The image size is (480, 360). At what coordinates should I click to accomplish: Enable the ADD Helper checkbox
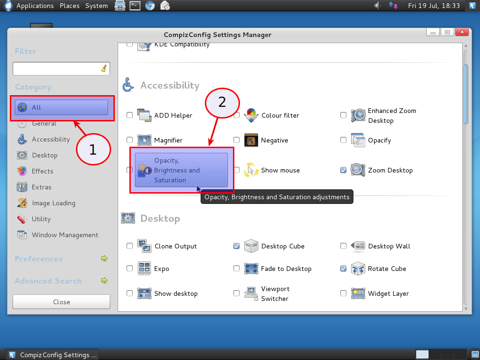click(129, 115)
